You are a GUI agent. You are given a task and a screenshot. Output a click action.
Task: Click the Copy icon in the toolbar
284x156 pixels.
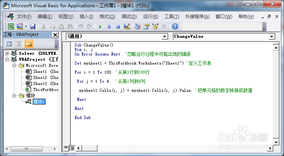[52, 26]
